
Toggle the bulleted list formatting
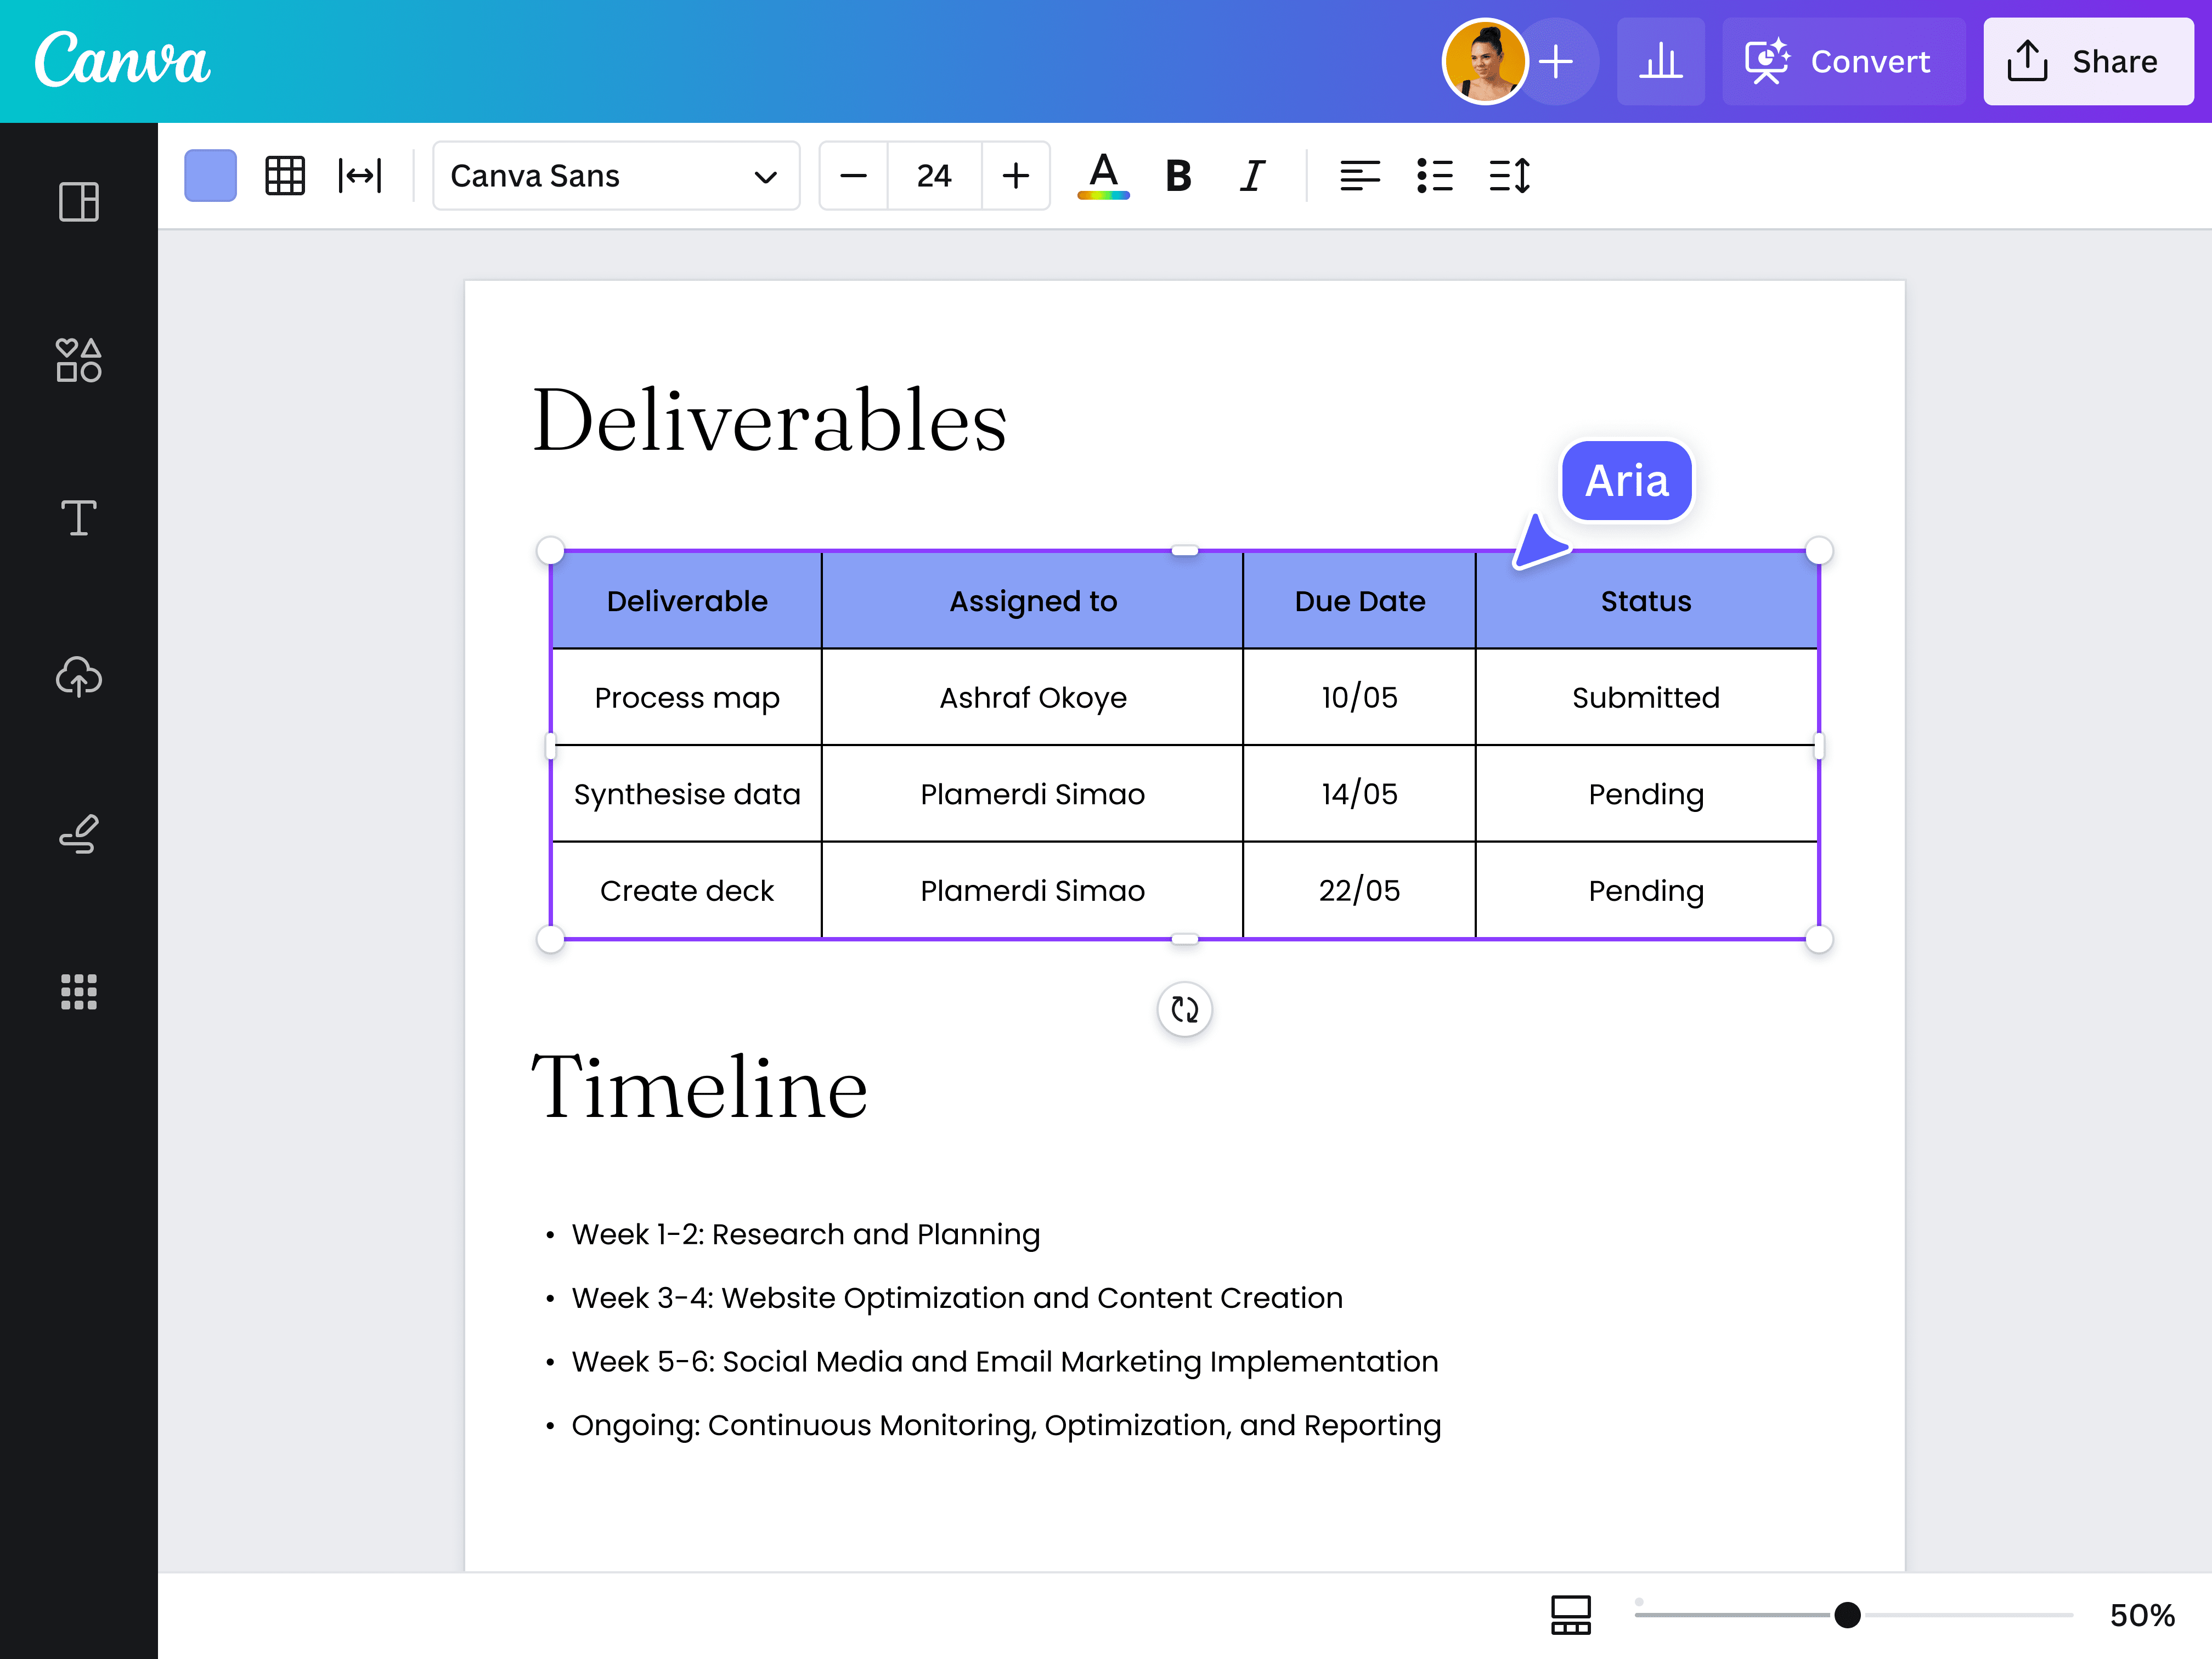[x=1434, y=176]
